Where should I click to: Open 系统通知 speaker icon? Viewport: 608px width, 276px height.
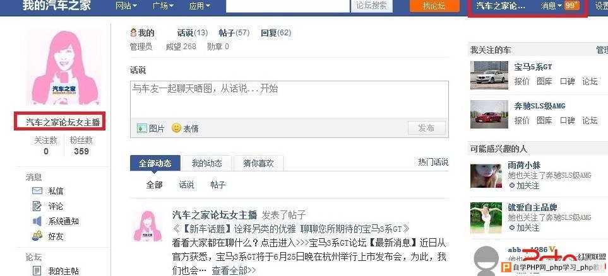pos(37,221)
